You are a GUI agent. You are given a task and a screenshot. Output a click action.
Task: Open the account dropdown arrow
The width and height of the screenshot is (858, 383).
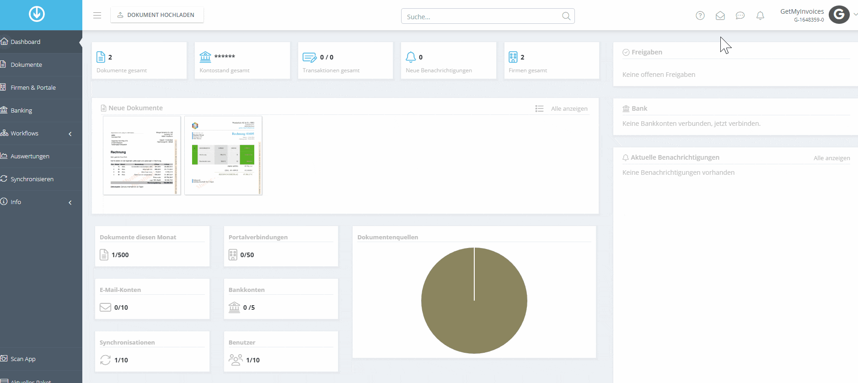tap(855, 14)
